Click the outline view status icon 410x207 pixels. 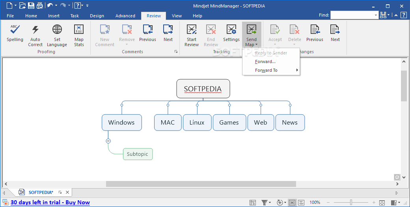click(253, 203)
